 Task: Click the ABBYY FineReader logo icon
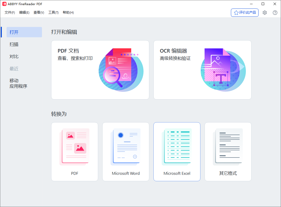[x=4, y=4]
